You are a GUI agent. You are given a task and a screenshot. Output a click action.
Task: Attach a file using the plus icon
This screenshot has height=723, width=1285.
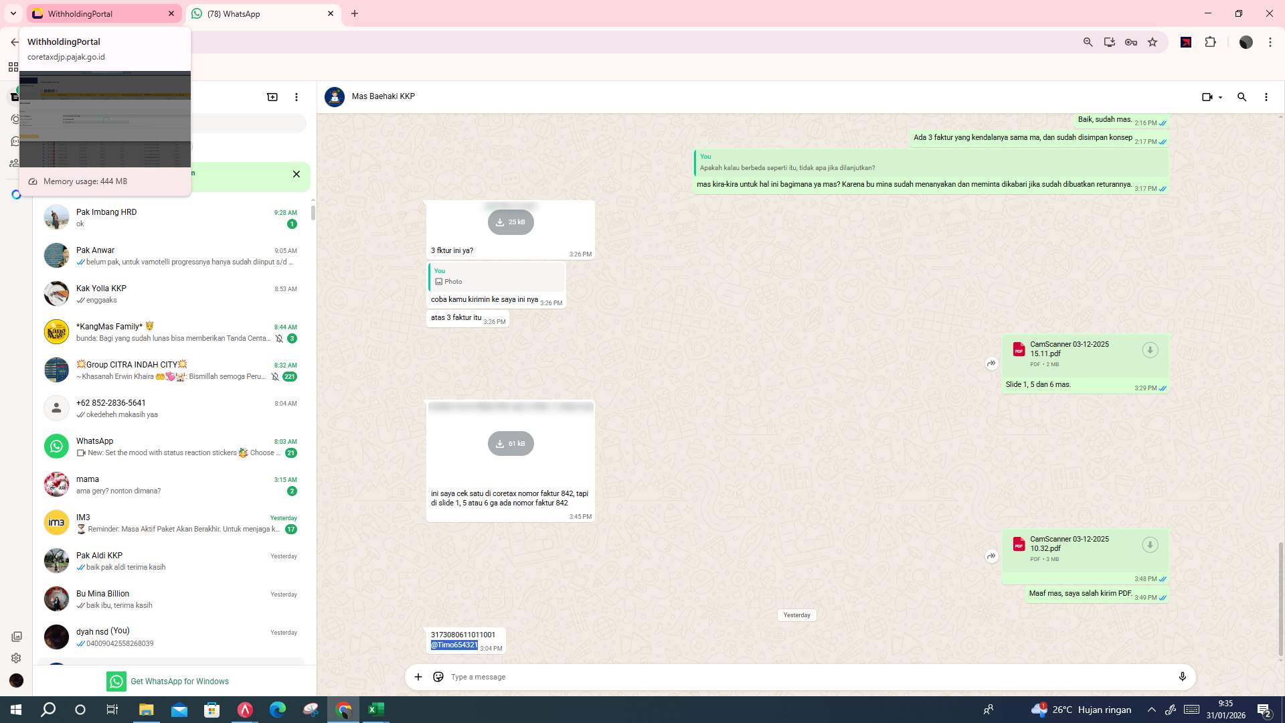point(418,677)
